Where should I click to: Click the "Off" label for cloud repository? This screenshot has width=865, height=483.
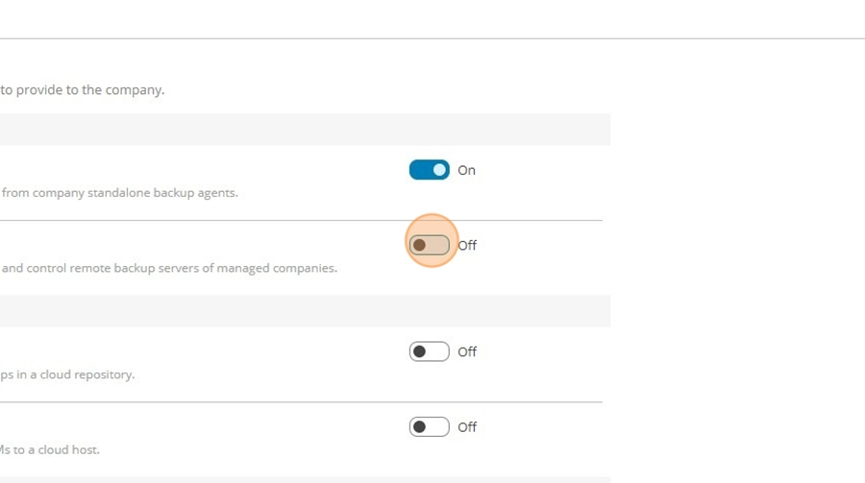point(467,351)
